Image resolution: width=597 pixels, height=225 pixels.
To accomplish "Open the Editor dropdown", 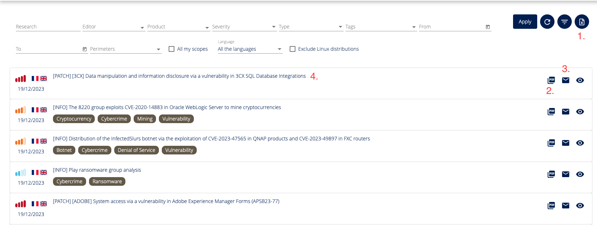I will [113, 27].
